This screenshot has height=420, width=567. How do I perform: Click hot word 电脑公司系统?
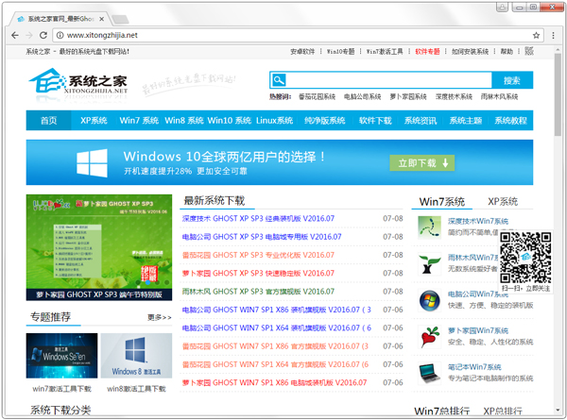362,96
